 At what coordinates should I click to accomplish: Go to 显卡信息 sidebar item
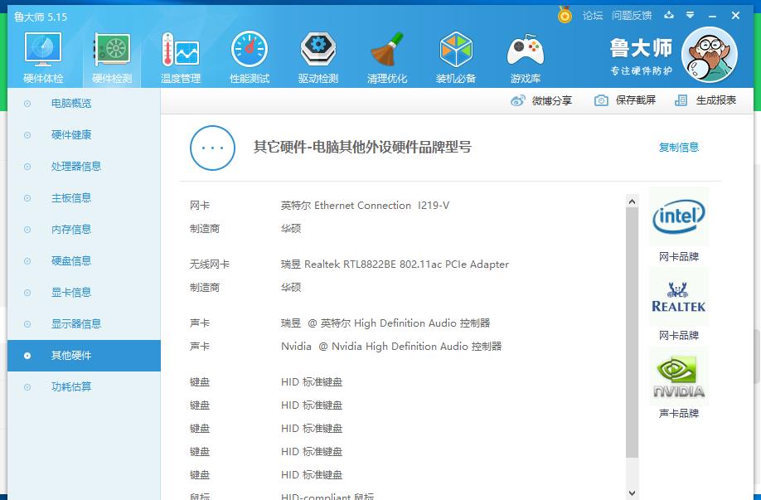point(71,293)
